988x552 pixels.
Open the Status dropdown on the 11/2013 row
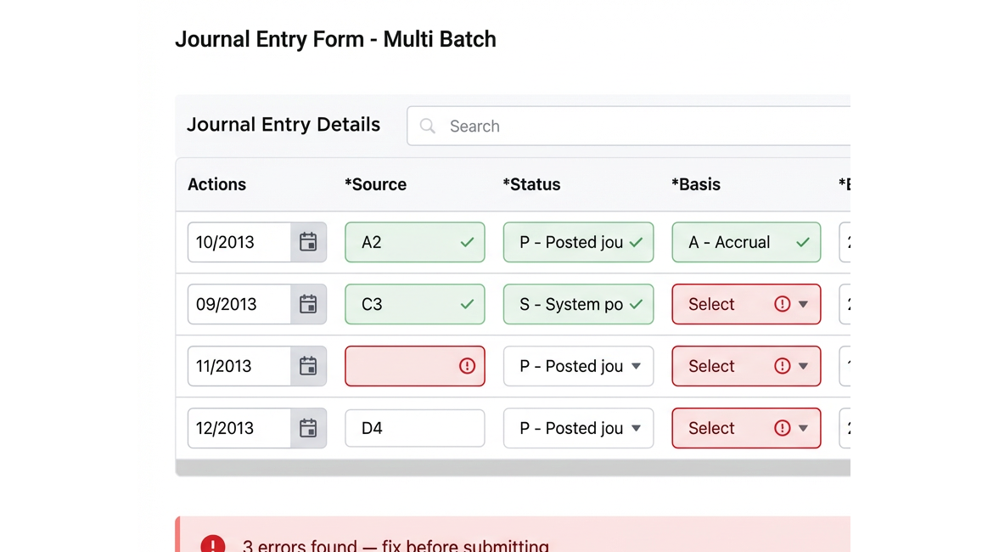point(636,366)
